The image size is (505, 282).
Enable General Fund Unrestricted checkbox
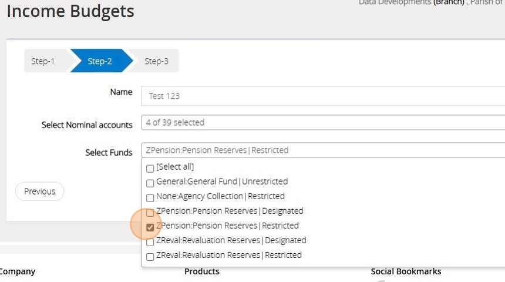[150, 183]
